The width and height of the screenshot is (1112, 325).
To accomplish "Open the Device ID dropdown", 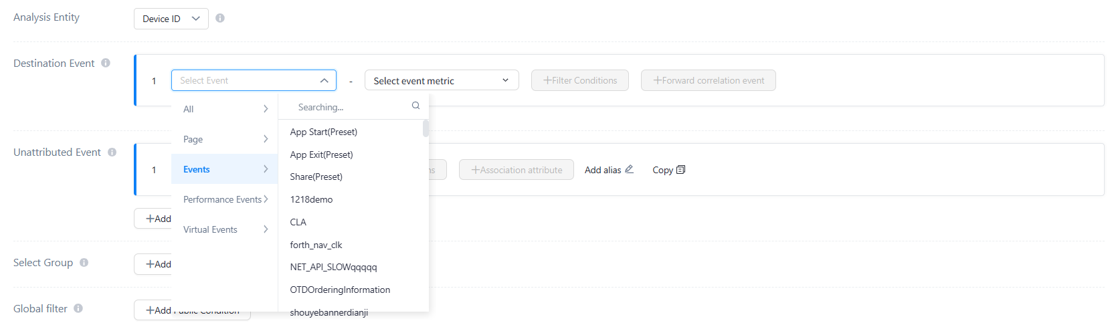I will coord(171,19).
